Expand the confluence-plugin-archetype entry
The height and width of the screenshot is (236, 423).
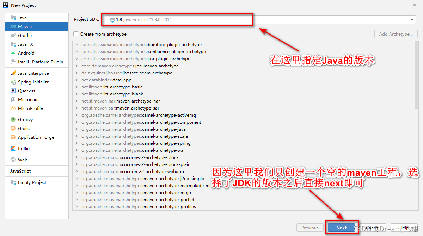(x=76, y=52)
